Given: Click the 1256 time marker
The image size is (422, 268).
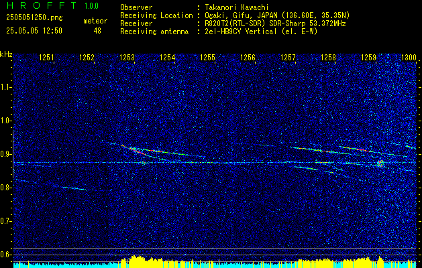Looking at the screenshot, I should coord(248,57).
